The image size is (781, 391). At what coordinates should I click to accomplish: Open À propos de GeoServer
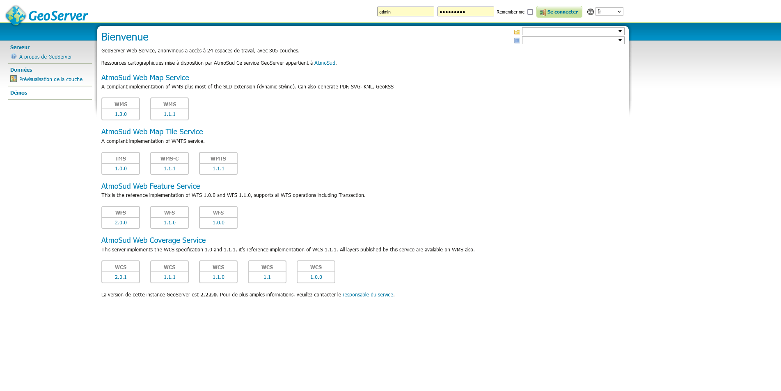[x=46, y=57]
